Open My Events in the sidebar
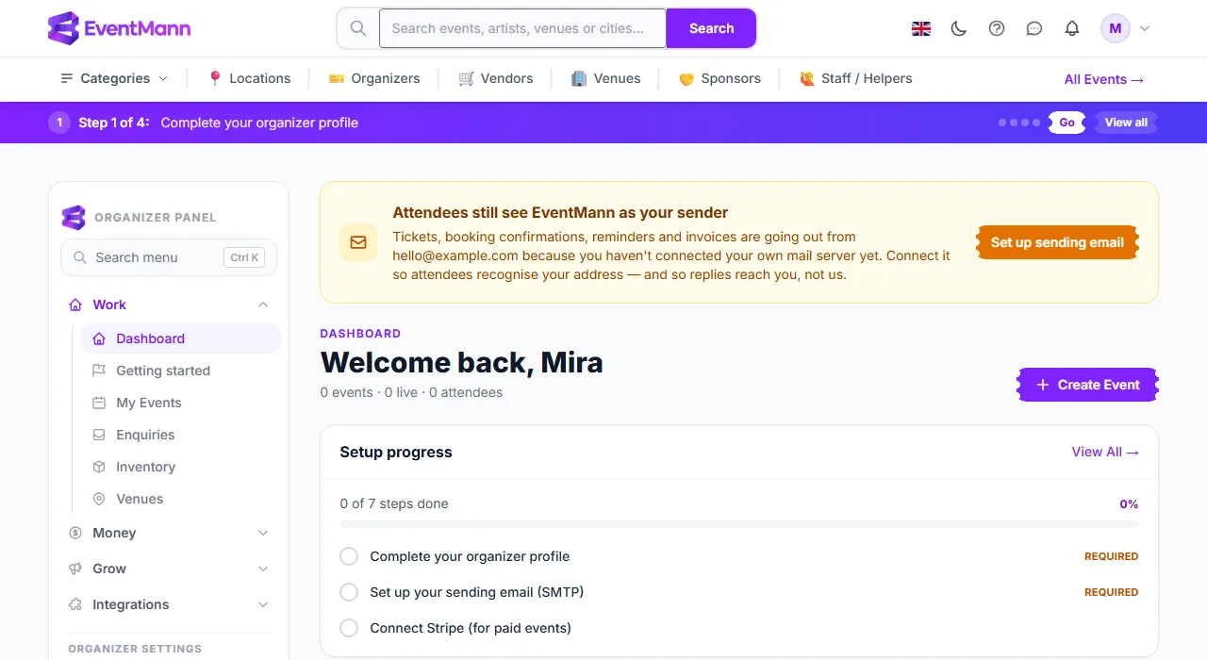1207x660 pixels. click(180, 403)
